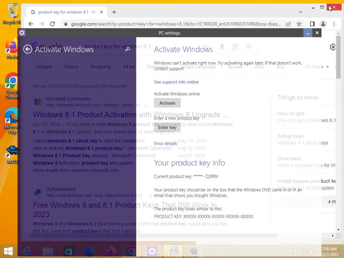Click the Enter key button
The width and height of the screenshot is (344, 258).
pos(167,127)
